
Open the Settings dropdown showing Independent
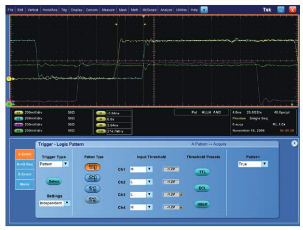tap(67, 203)
